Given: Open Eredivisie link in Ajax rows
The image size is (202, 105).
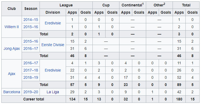Looking at the screenshot, I should coord(53,70).
